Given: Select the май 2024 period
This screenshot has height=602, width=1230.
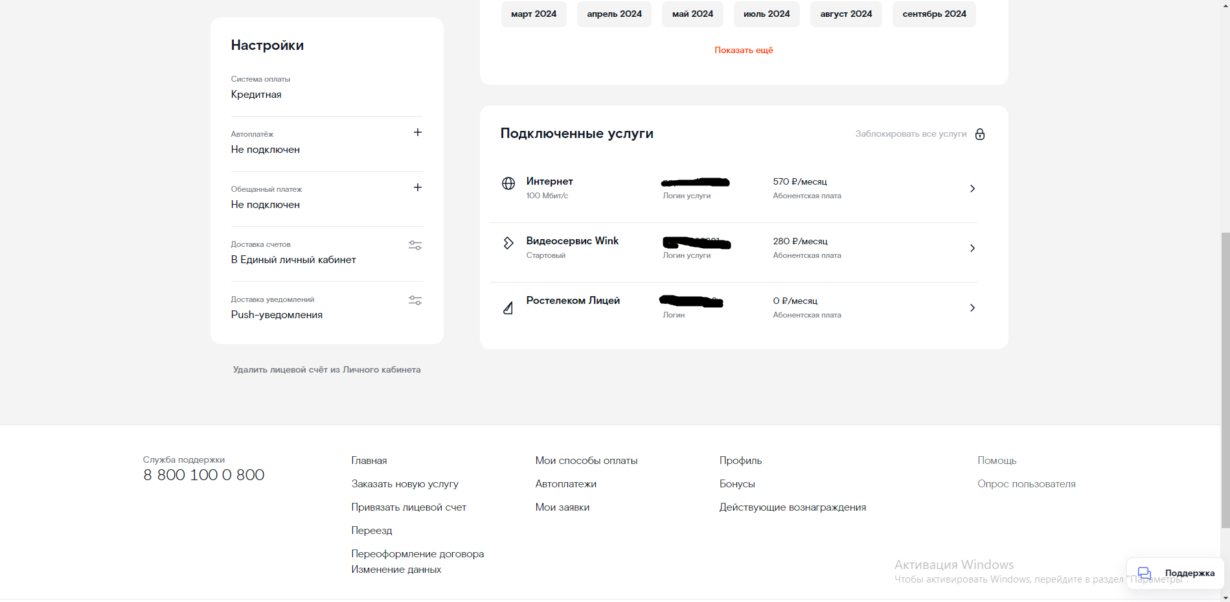Looking at the screenshot, I should [692, 14].
